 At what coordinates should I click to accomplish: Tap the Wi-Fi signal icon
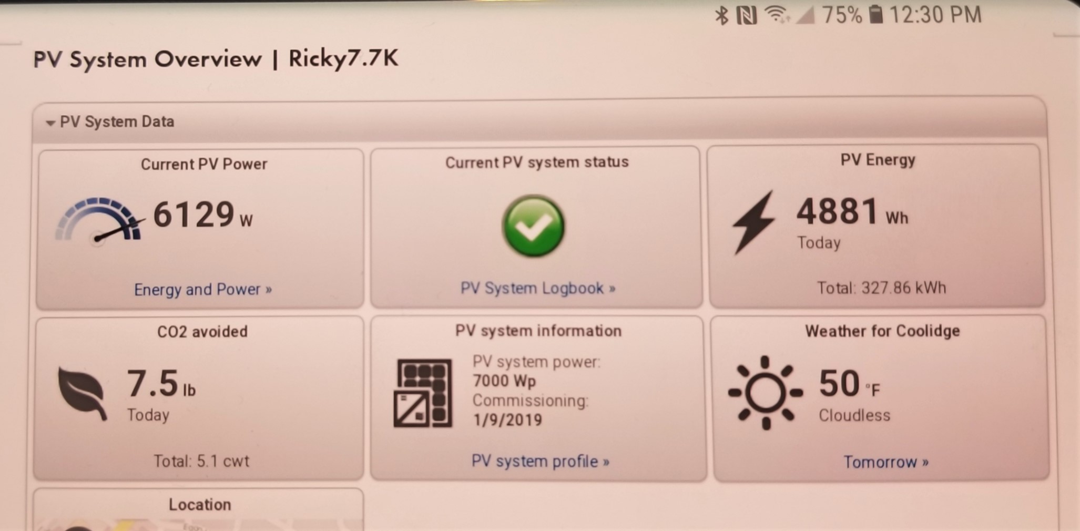777,14
